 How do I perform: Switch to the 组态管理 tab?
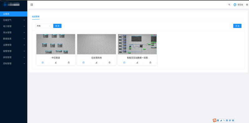(36, 17)
